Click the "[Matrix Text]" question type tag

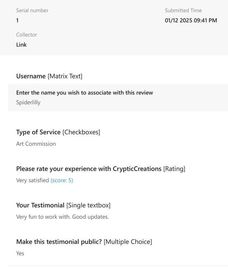[65, 76]
